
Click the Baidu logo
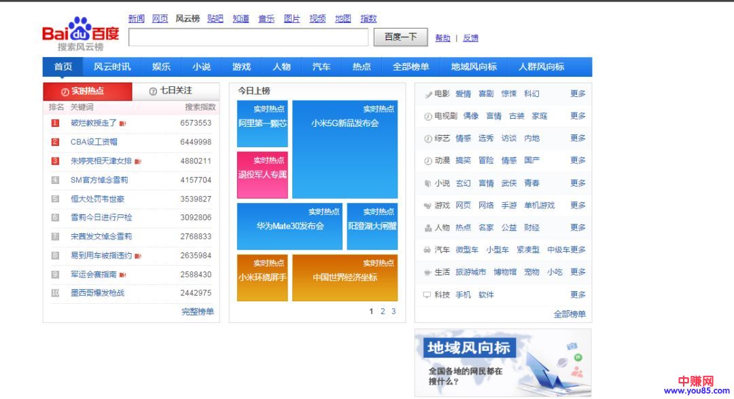tap(80, 33)
